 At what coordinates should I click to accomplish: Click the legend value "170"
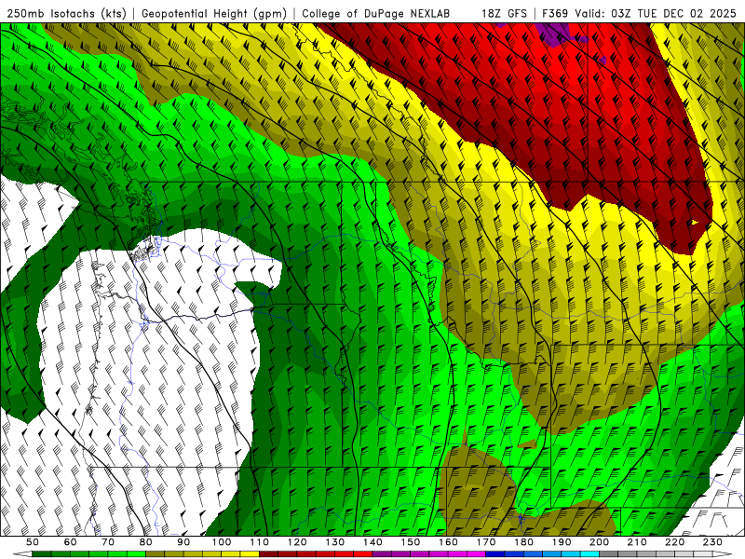coord(486,542)
